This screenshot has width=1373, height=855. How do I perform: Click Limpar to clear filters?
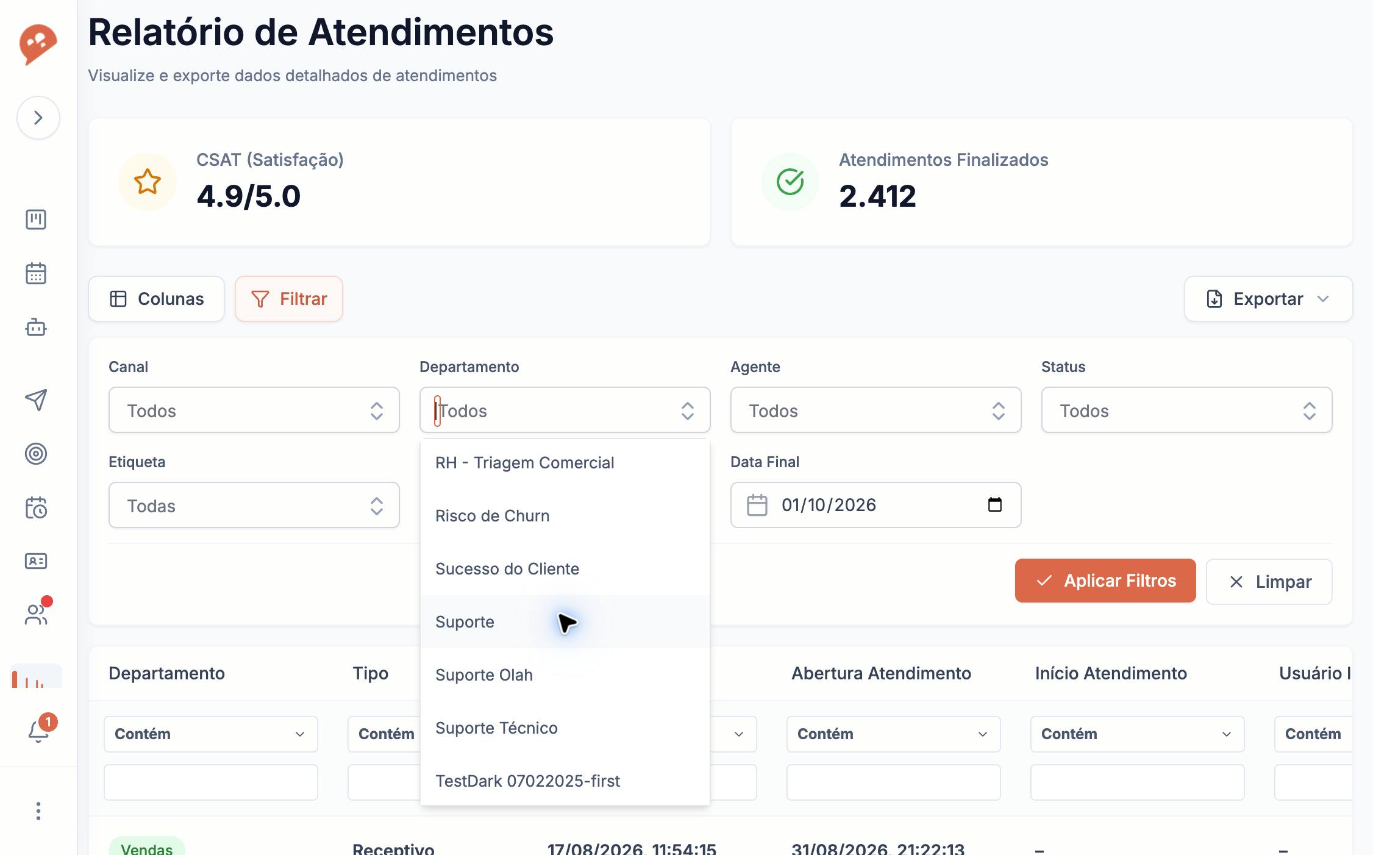1269,582
